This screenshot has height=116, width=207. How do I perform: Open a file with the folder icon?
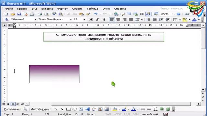[13, 14]
